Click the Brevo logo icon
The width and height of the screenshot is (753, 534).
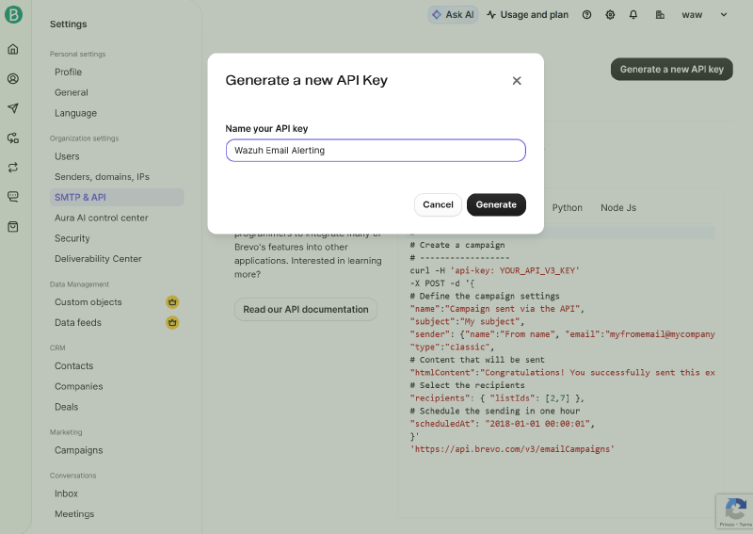(13, 15)
